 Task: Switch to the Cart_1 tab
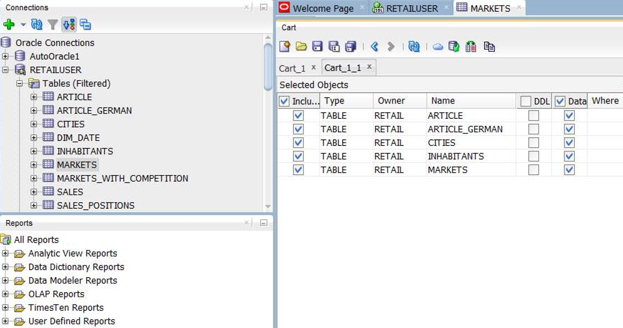pyautogui.click(x=292, y=68)
